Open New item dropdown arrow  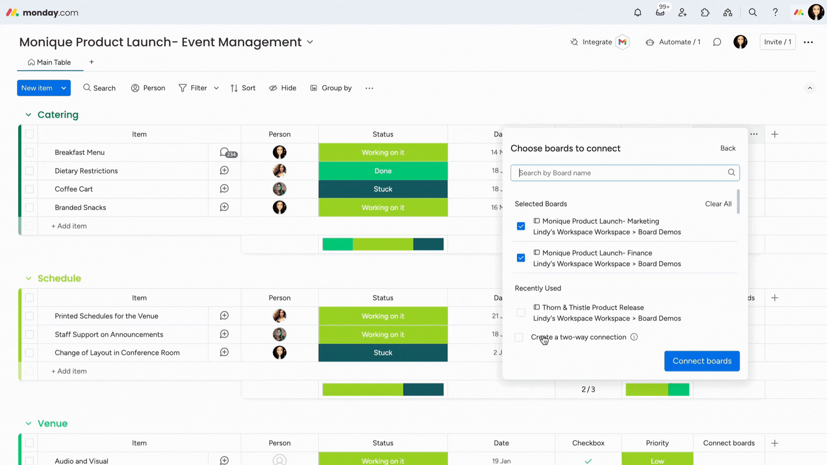(64, 88)
